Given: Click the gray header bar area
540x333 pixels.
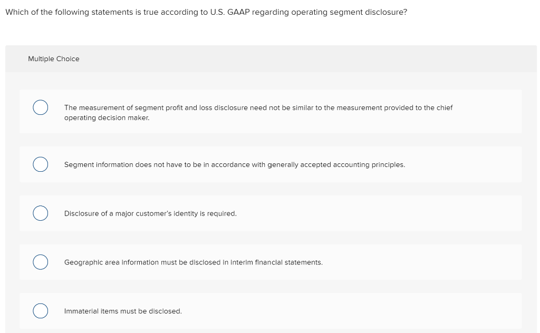Looking at the screenshot, I should [x=316, y=58].
